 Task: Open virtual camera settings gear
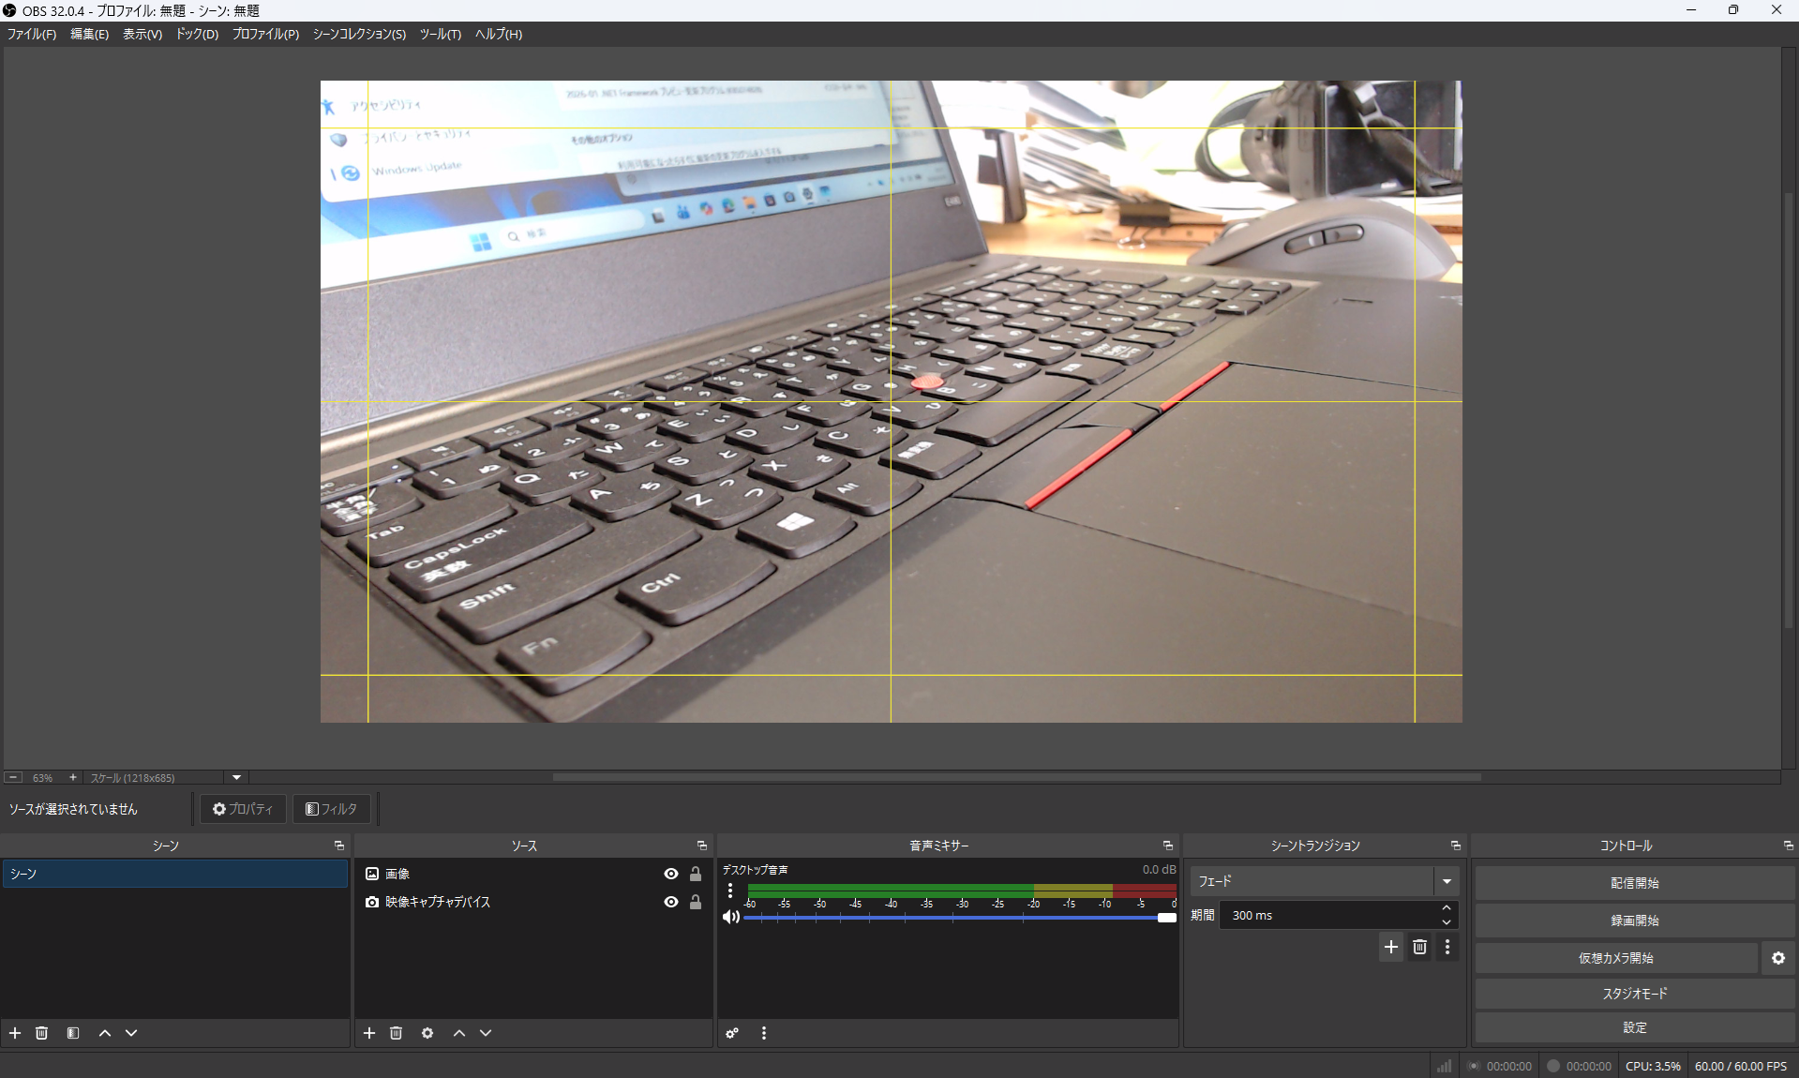coord(1778,958)
